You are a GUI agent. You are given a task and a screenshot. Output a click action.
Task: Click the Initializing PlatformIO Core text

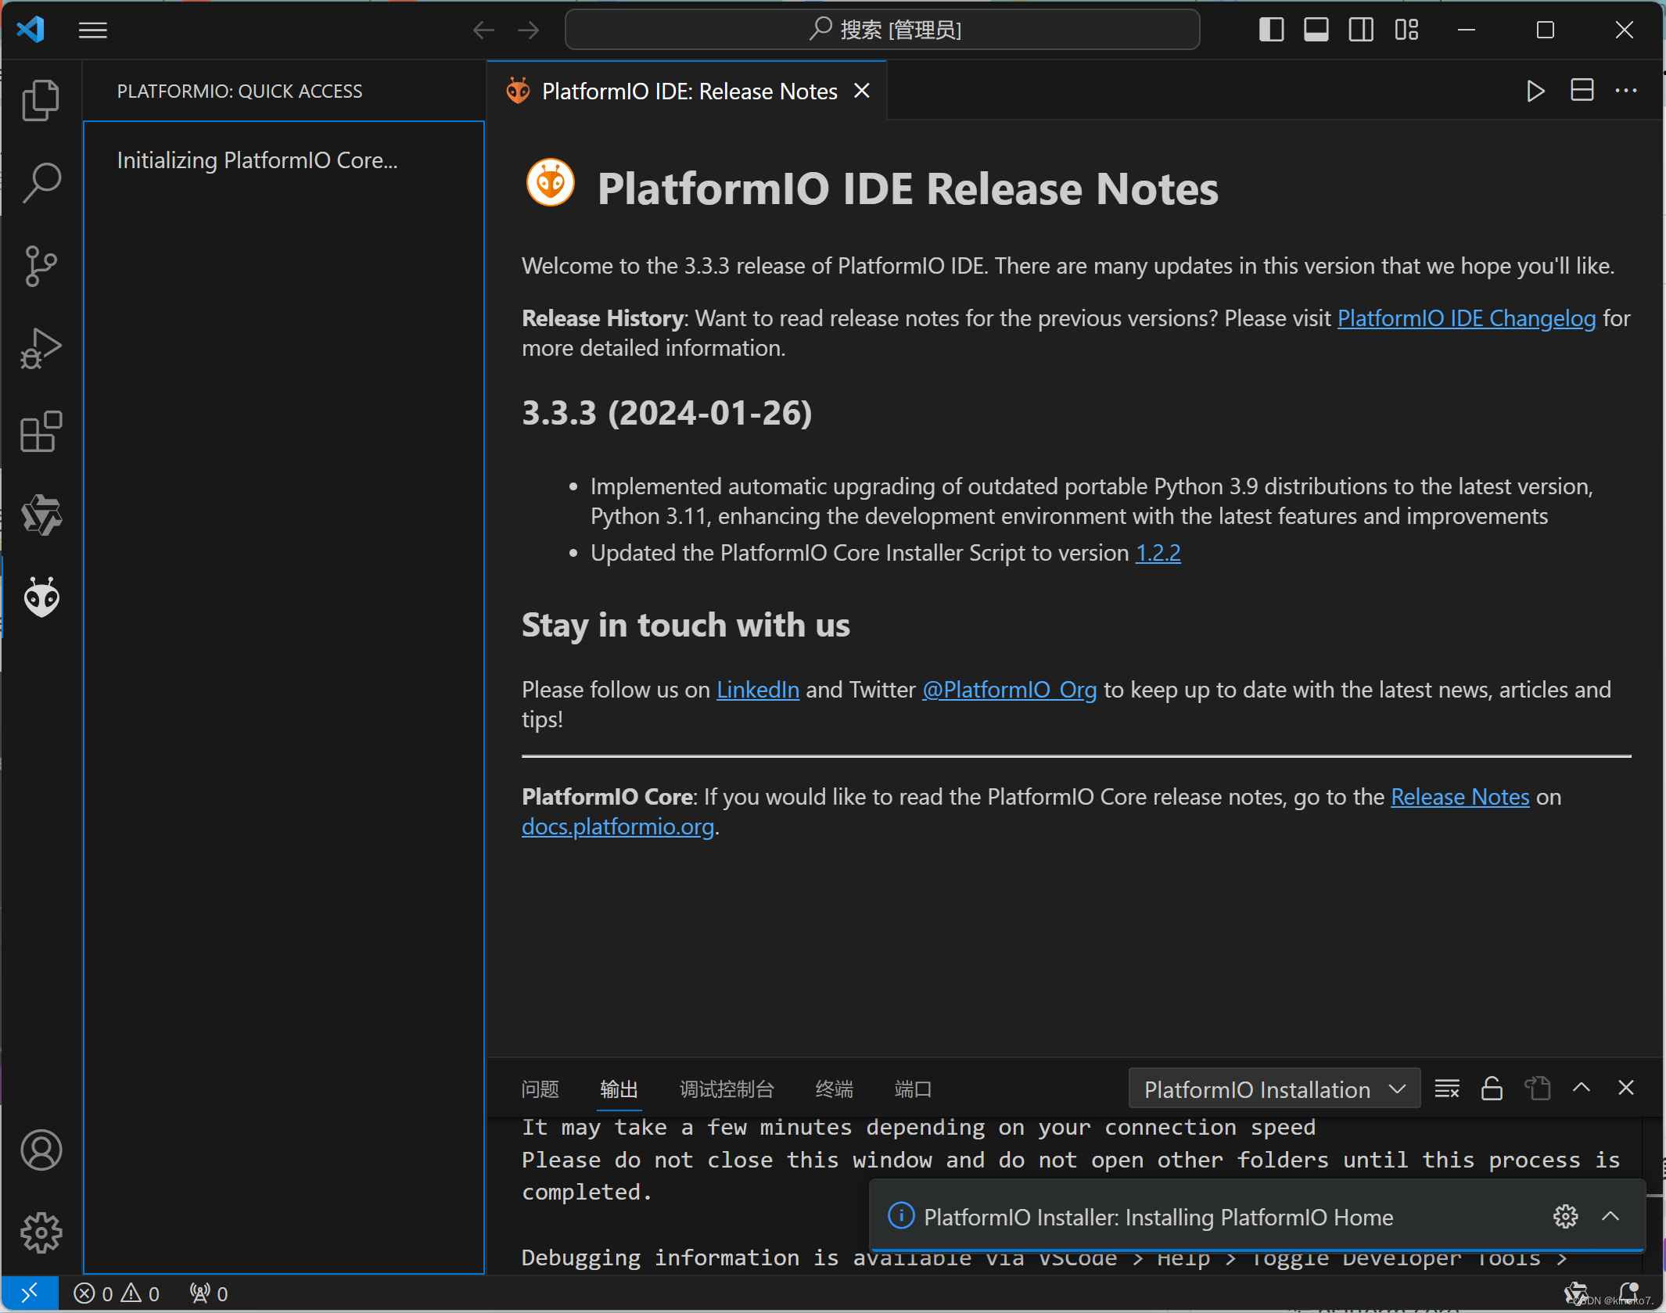pos(257,160)
